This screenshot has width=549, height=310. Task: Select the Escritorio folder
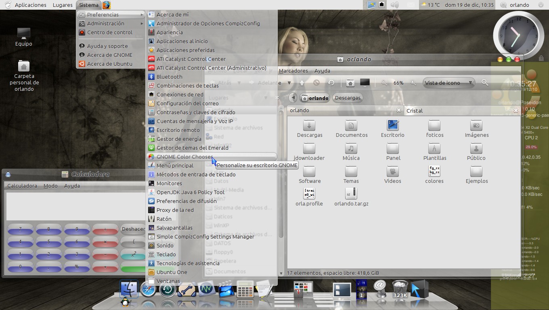coord(393,129)
